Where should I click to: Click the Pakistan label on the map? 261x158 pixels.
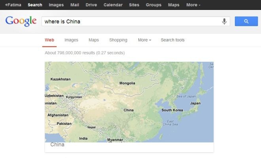tap(64, 124)
